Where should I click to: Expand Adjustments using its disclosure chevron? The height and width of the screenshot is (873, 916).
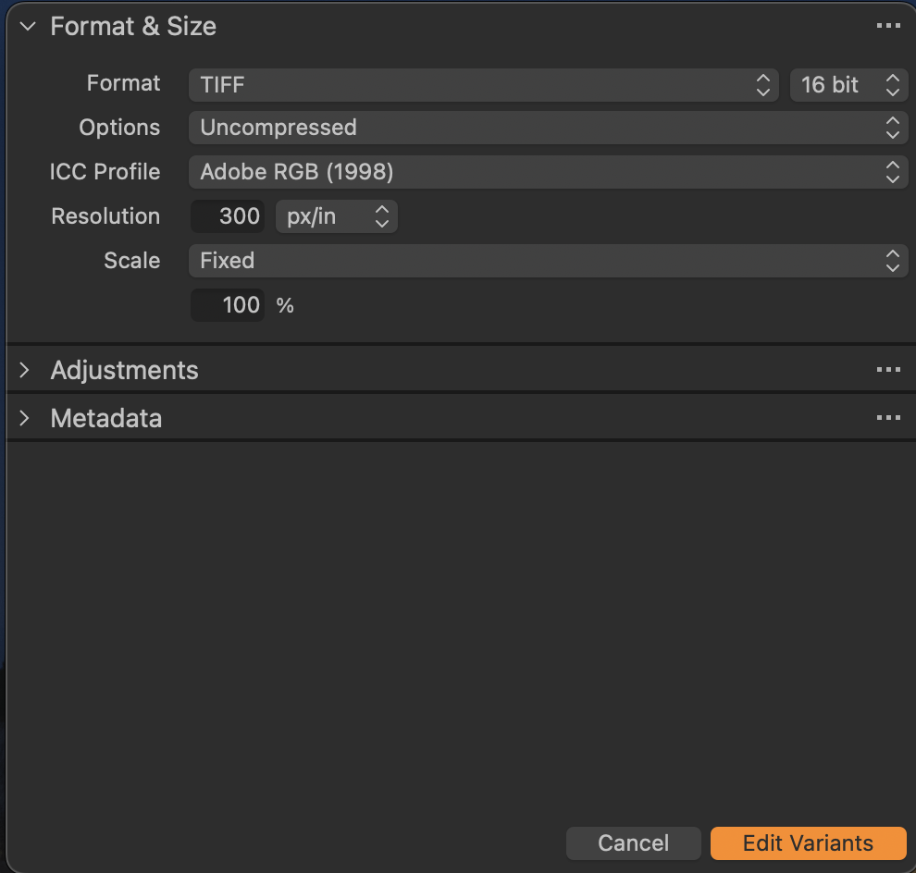coord(25,370)
